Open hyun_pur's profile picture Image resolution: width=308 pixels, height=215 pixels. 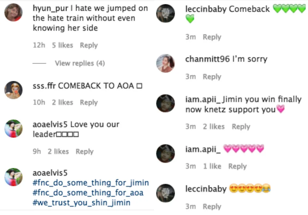click(13, 12)
